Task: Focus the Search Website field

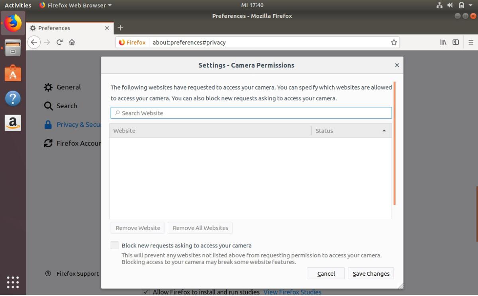Action: (x=251, y=113)
